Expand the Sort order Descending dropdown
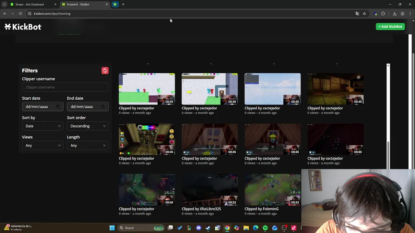Viewport: 415px width, 233px height. (x=88, y=126)
